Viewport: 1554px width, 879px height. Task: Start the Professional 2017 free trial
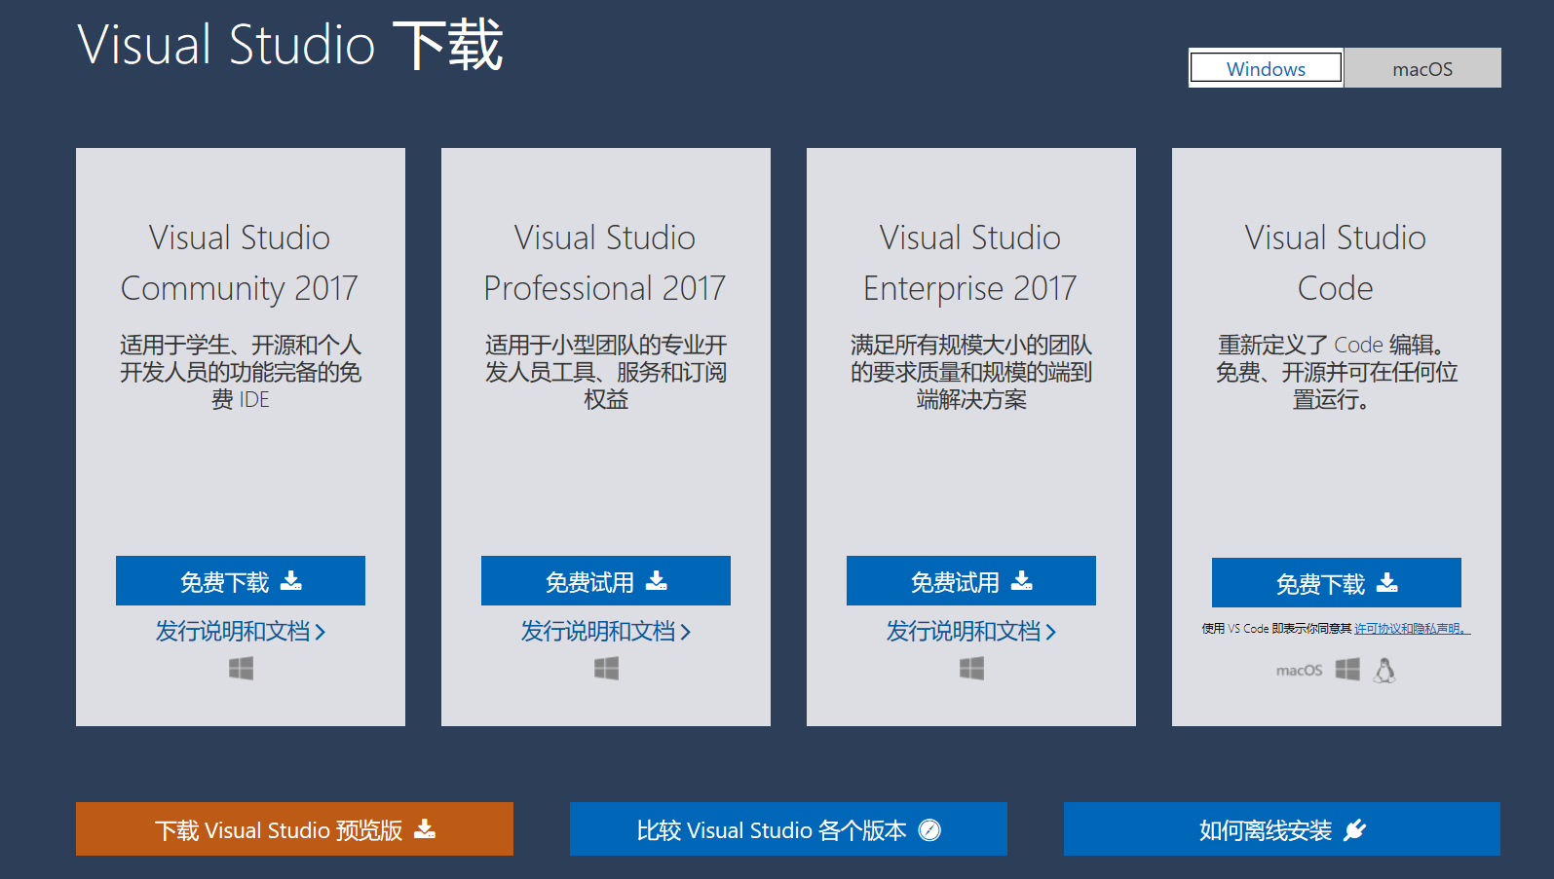click(606, 581)
